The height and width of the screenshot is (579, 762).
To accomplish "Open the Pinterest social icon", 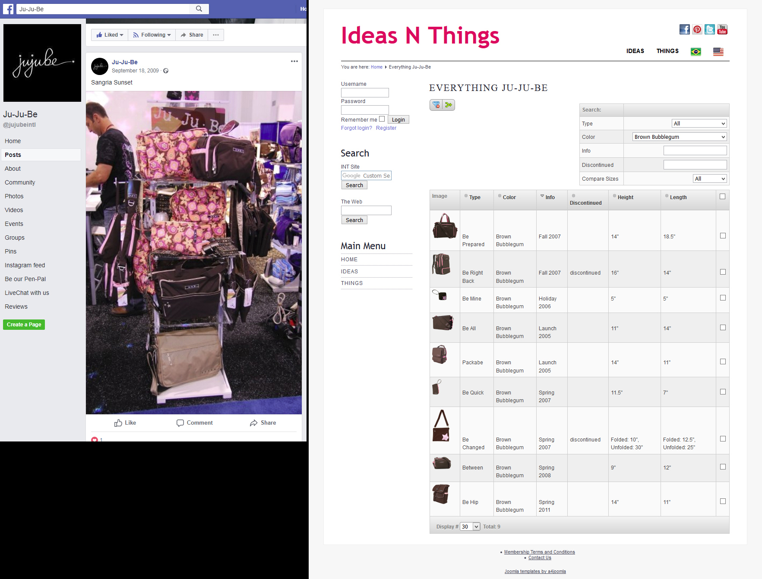I will pyautogui.click(x=697, y=29).
